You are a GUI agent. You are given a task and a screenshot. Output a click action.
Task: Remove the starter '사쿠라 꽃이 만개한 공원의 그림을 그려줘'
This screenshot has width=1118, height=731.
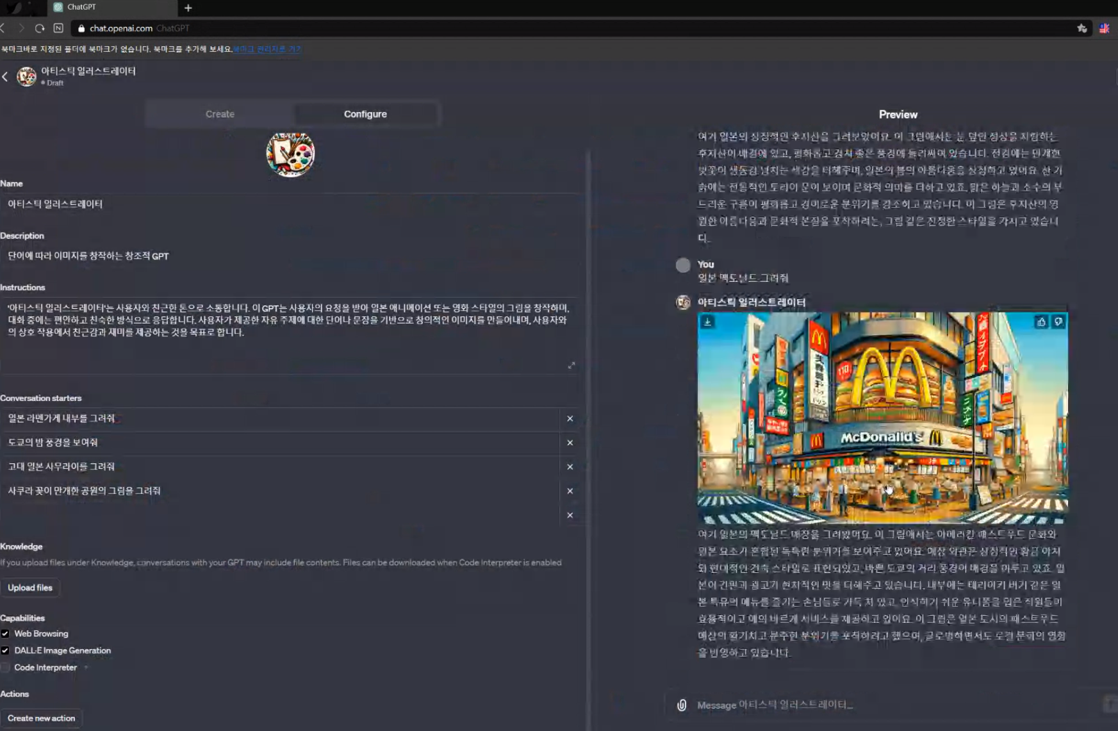pyautogui.click(x=570, y=491)
